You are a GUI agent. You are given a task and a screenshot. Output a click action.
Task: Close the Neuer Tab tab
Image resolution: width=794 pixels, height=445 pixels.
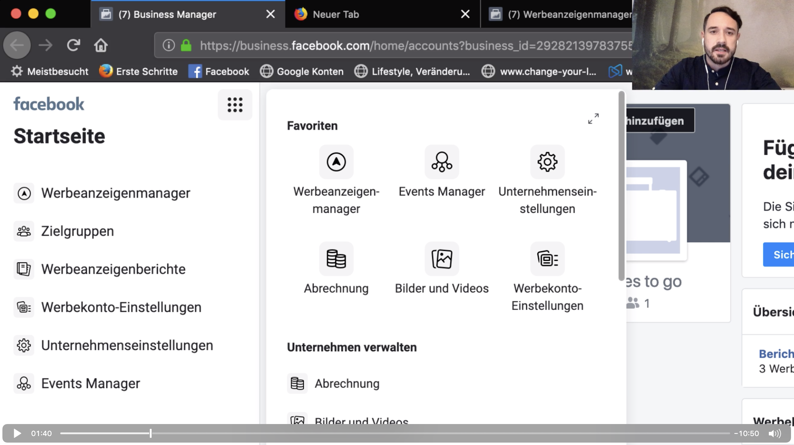[x=465, y=14]
